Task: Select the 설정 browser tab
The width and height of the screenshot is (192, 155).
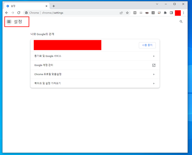Action: [x=27, y=6]
